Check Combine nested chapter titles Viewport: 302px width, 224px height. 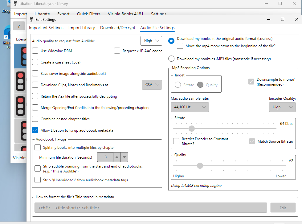(35, 119)
